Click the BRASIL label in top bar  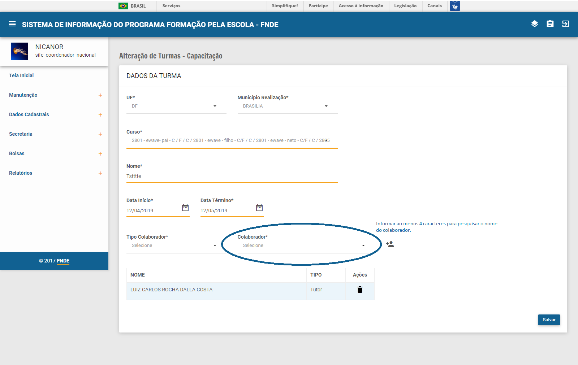[x=138, y=6]
